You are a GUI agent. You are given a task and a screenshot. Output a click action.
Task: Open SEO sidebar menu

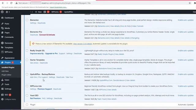click(6, 95)
